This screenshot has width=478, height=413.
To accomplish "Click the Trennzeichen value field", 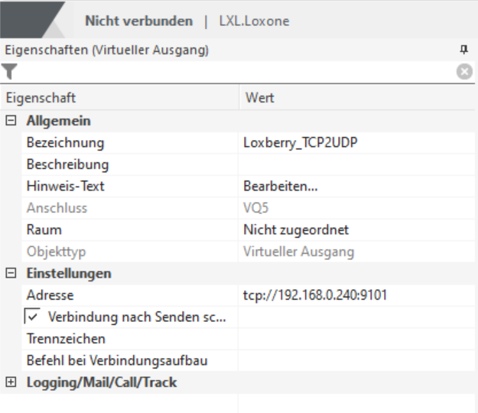I will [356, 338].
